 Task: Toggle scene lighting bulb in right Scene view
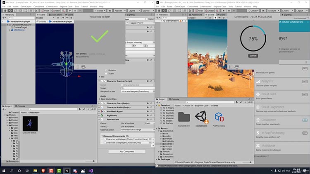(x=215, y=18)
